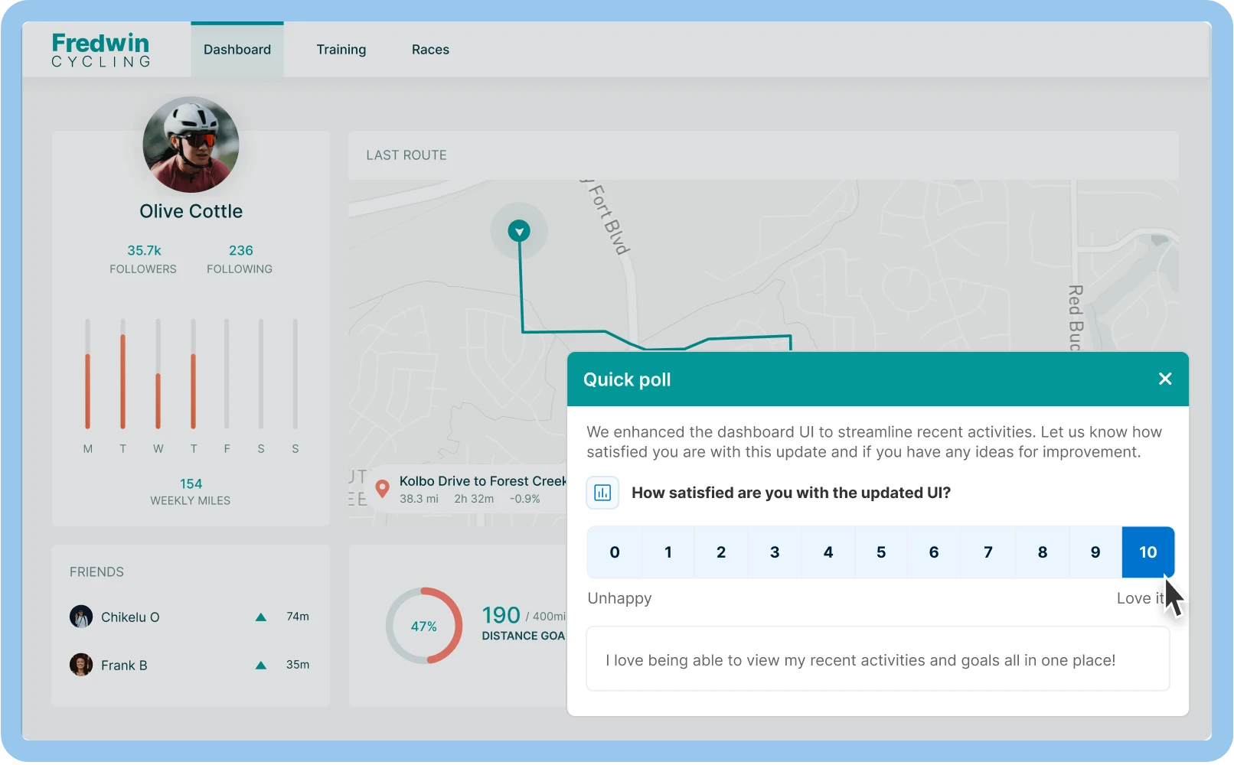The height and width of the screenshot is (765, 1234).
Task: Click Frank B's friend avatar
Action: 82,665
